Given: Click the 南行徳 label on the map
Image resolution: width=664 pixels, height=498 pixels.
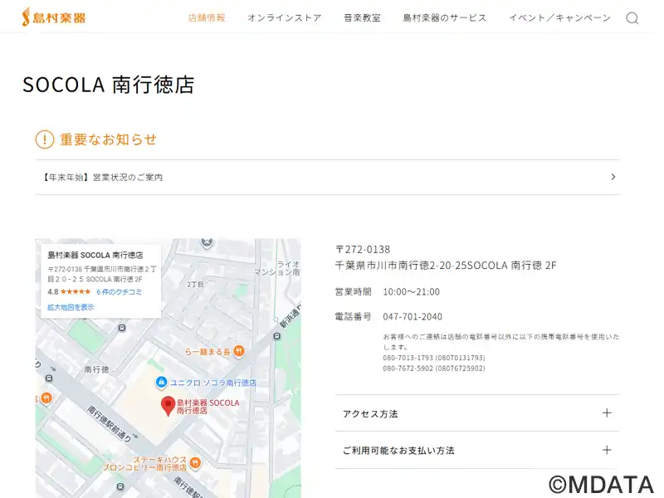Looking at the screenshot, I should tap(96, 369).
